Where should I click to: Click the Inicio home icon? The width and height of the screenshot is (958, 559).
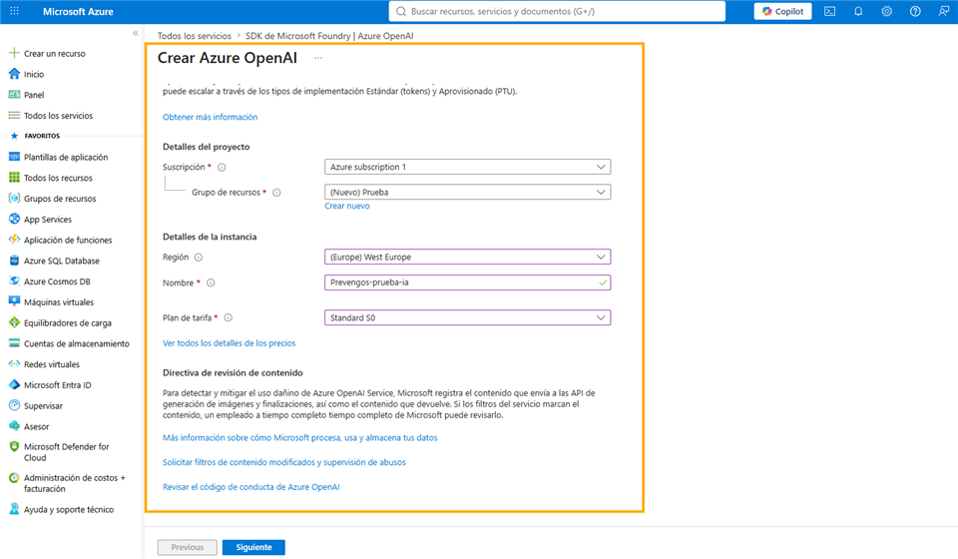pyautogui.click(x=14, y=74)
